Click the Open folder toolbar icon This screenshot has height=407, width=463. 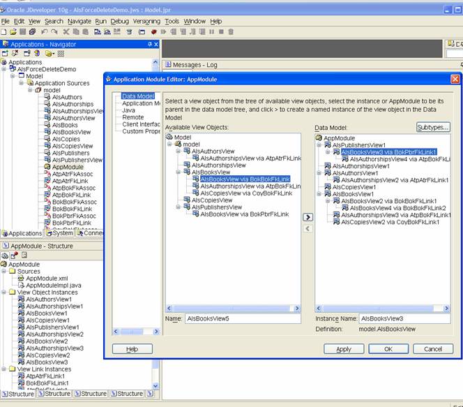[x=13, y=32]
